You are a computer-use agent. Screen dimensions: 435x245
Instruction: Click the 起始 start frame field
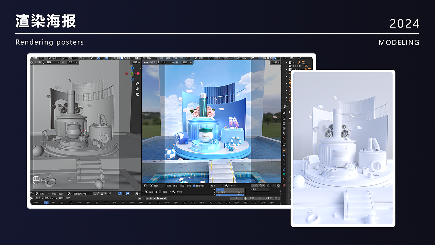[256, 198]
